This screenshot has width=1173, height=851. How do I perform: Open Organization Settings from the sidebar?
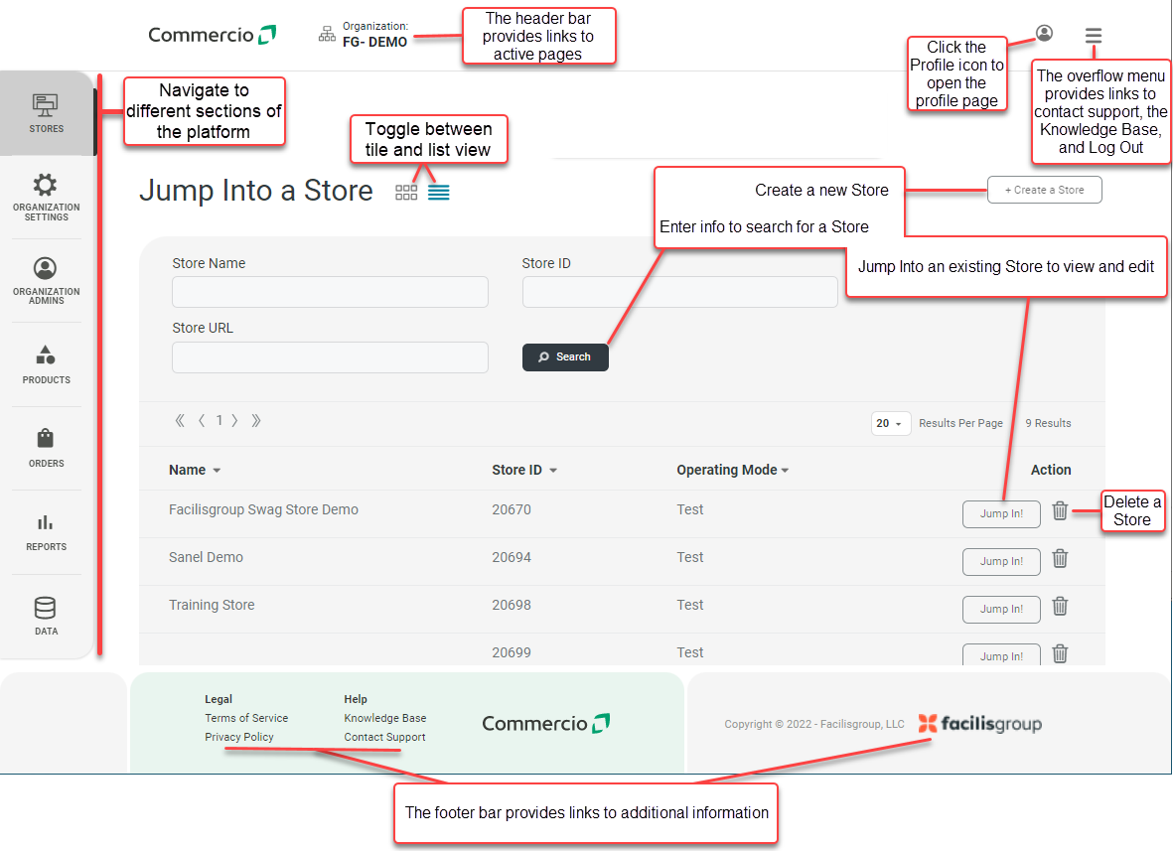[46, 197]
